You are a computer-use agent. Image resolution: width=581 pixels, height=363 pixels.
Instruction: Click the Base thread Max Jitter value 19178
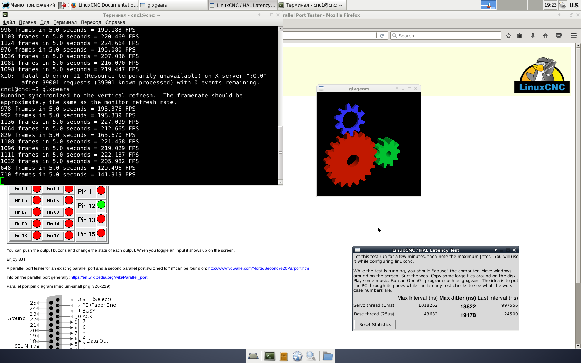468,315
